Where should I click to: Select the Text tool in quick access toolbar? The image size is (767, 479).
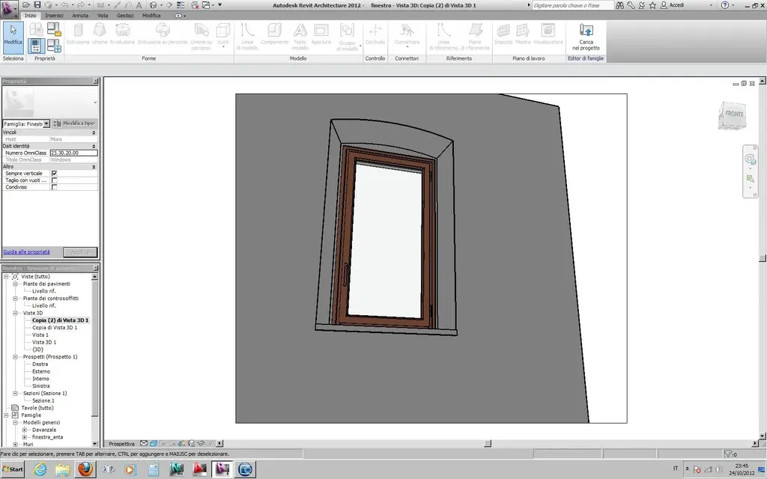click(139, 5)
